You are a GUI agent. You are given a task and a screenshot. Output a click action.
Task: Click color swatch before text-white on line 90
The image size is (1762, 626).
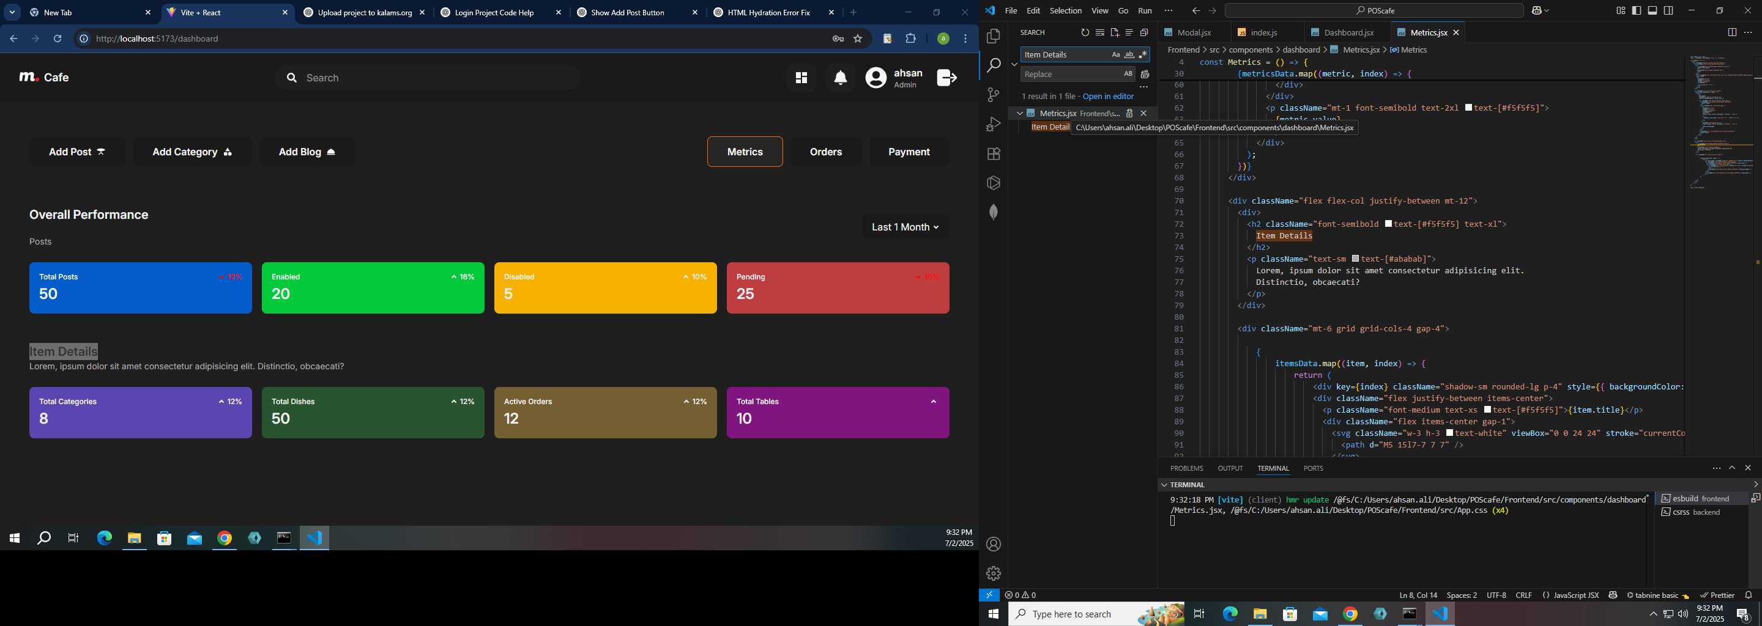pyautogui.click(x=1449, y=433)
